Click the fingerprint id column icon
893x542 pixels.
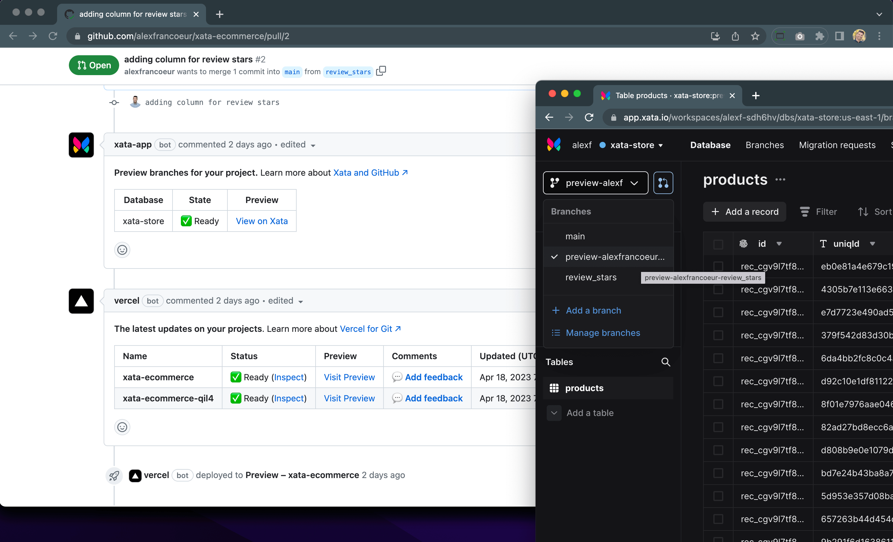click(x=743, y=244)
